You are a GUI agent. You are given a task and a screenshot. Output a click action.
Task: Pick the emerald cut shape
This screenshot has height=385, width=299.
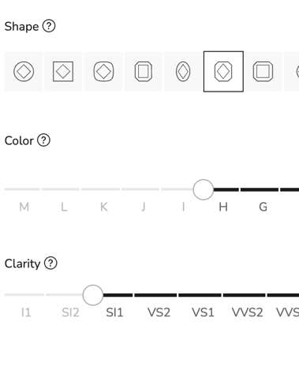pos(144,72)
